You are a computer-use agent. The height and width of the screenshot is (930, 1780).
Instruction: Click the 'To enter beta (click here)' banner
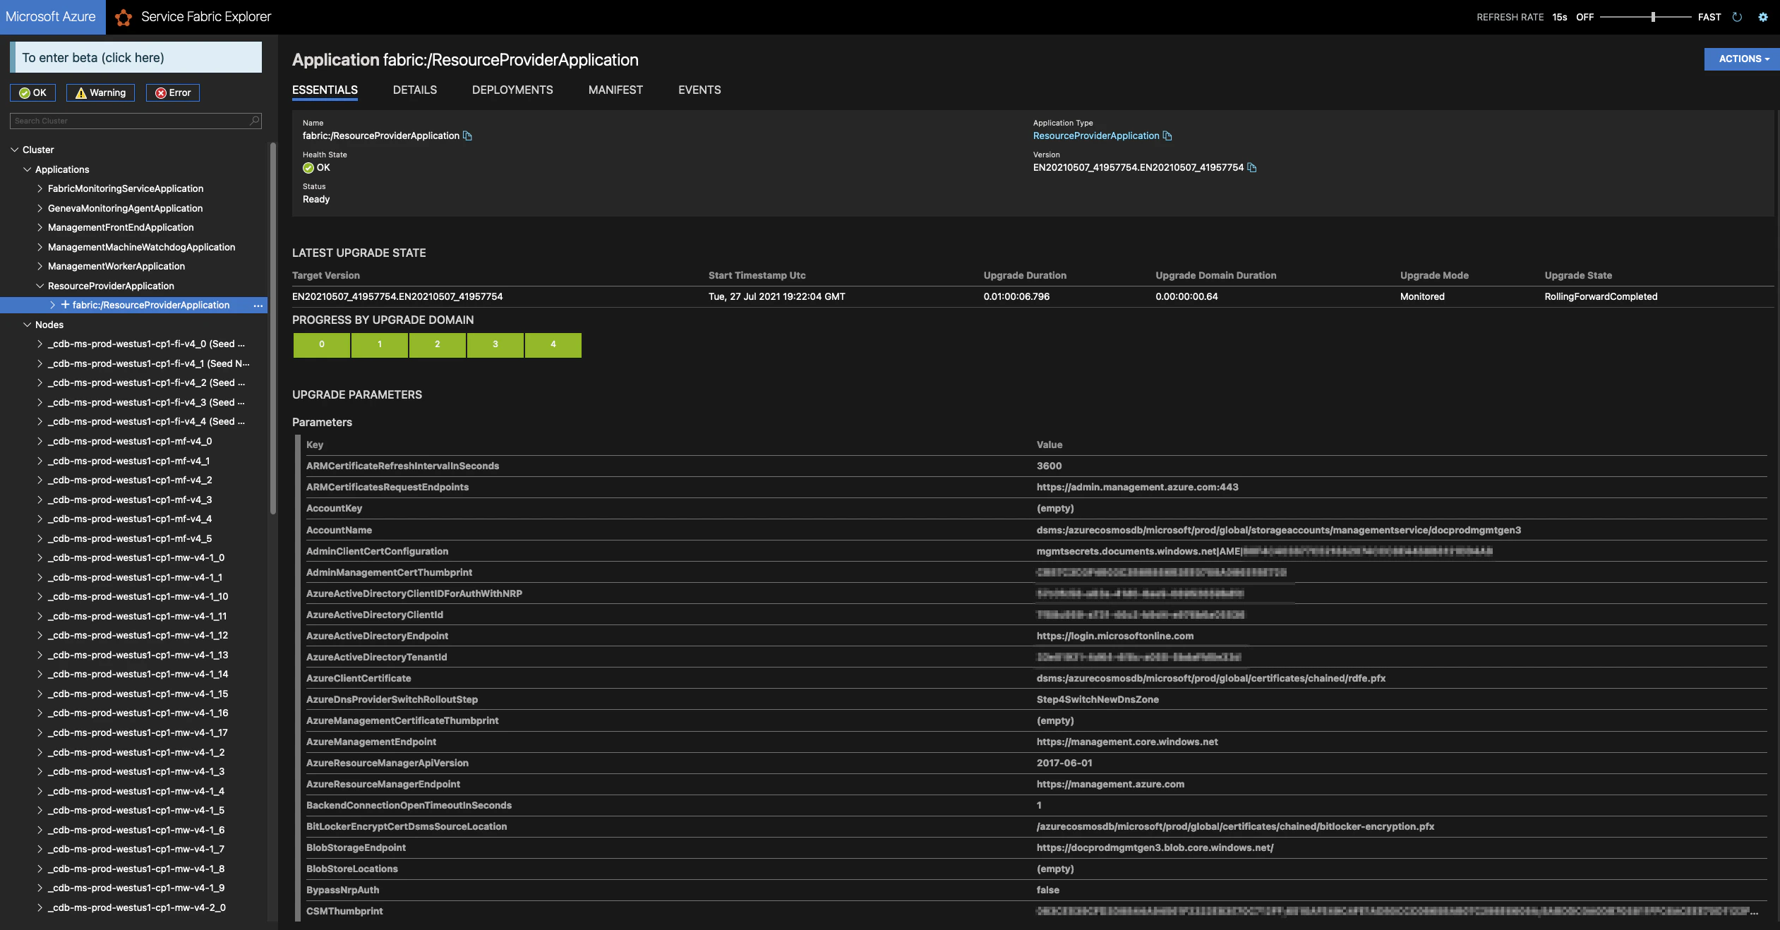[x=136, y=57]
